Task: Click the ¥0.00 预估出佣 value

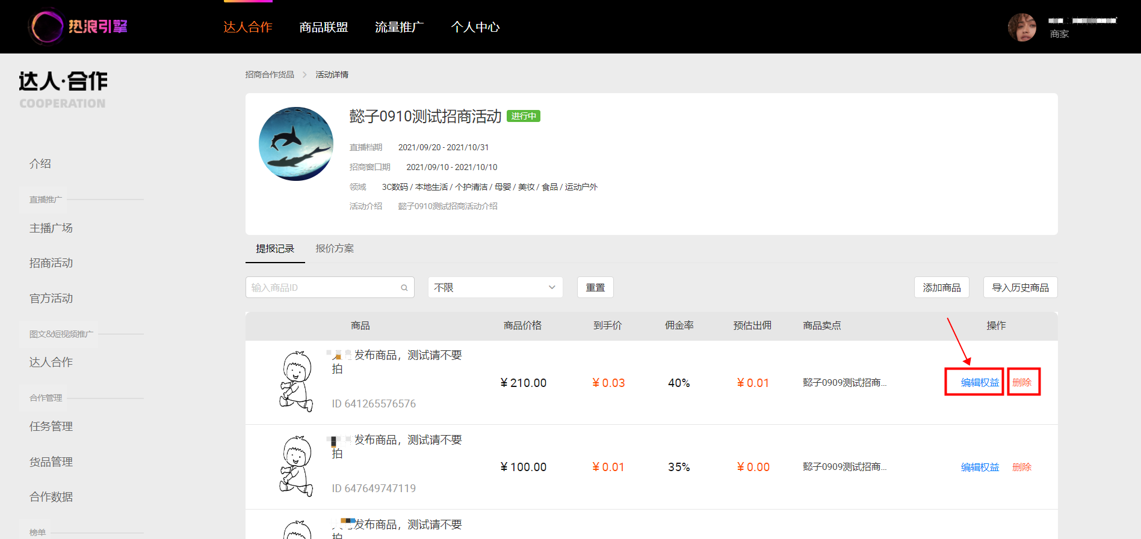Action: coord(753,467)
